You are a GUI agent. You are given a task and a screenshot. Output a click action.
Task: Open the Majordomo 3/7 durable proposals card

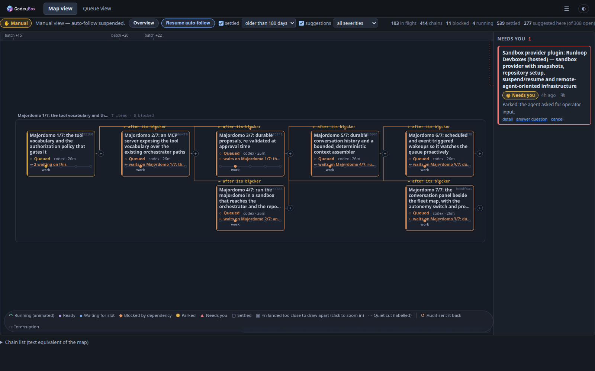[250, 153]
